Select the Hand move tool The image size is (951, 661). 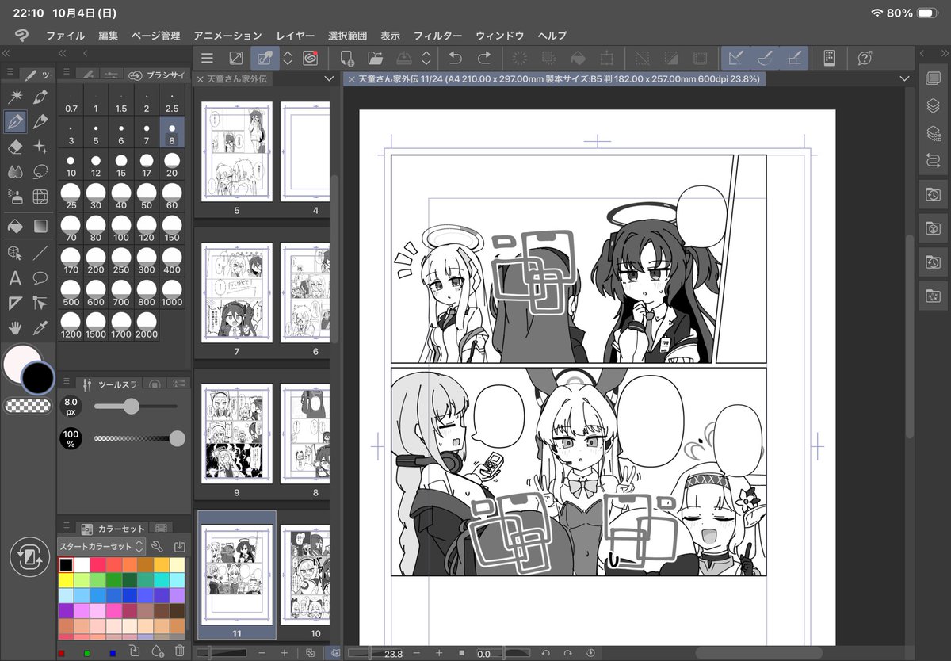click(15, 327)
